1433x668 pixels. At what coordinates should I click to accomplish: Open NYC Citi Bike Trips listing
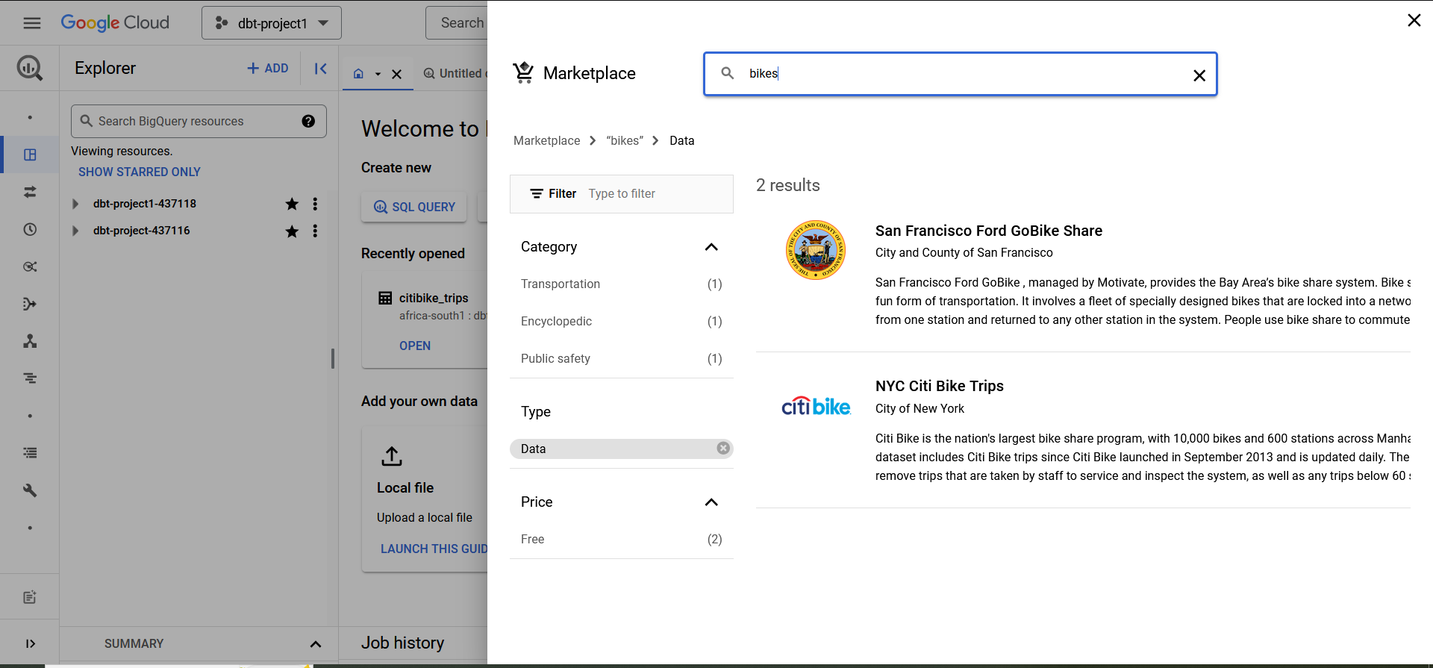939,386
